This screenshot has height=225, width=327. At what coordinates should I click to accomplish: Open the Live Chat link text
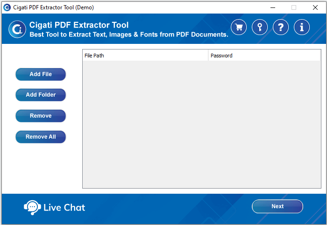pyautogui.click(x=64, y=208)
